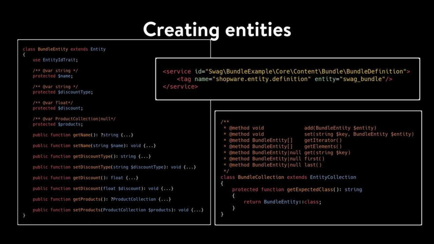Expand the folded getName method body
Image resolution: width=434 pixels, height=244 pixels.
[x=127, y=135]
